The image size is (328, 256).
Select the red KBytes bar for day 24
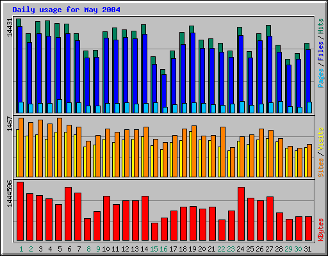(x=241, y=214)
